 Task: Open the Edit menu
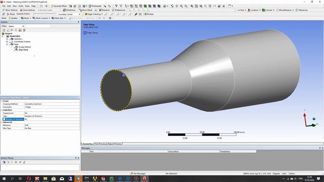tap(9, 6)
